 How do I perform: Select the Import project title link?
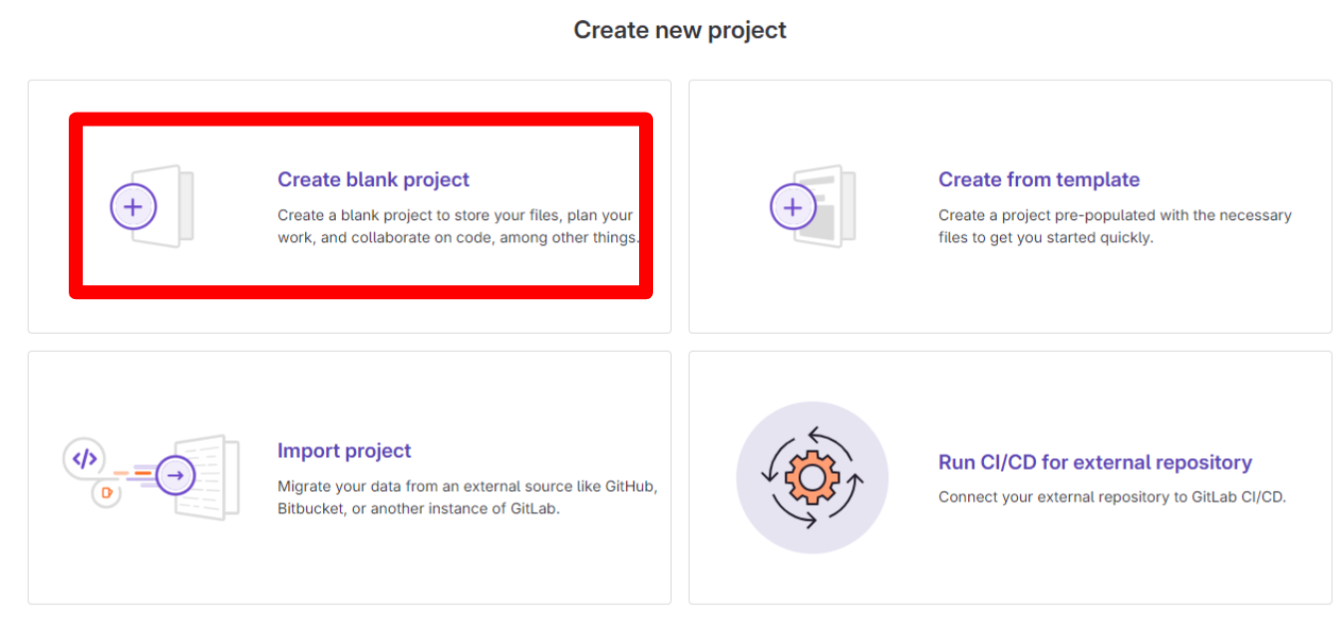(344, 451)
